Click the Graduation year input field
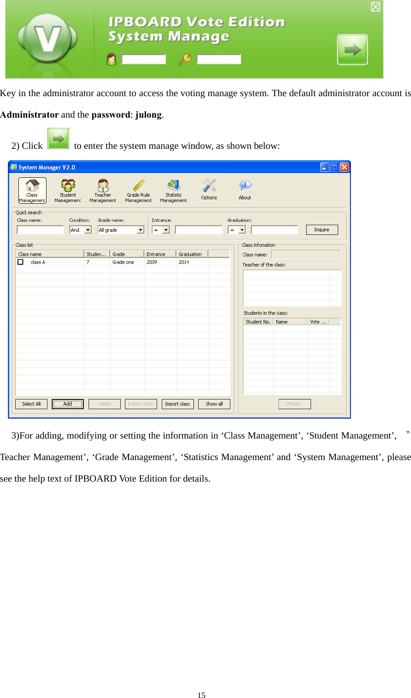Viewport: 411px width, 698px height. 275,230
